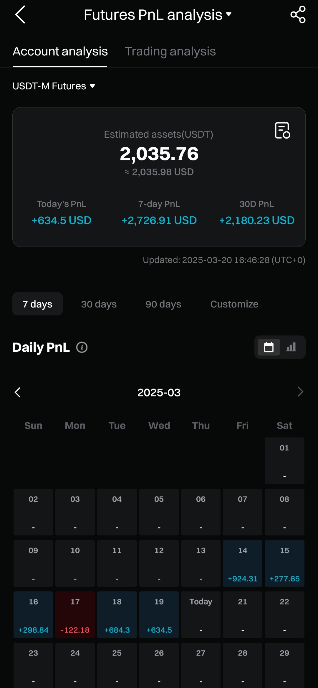Select March 17 cell showing -122.18

pos(75,615)
